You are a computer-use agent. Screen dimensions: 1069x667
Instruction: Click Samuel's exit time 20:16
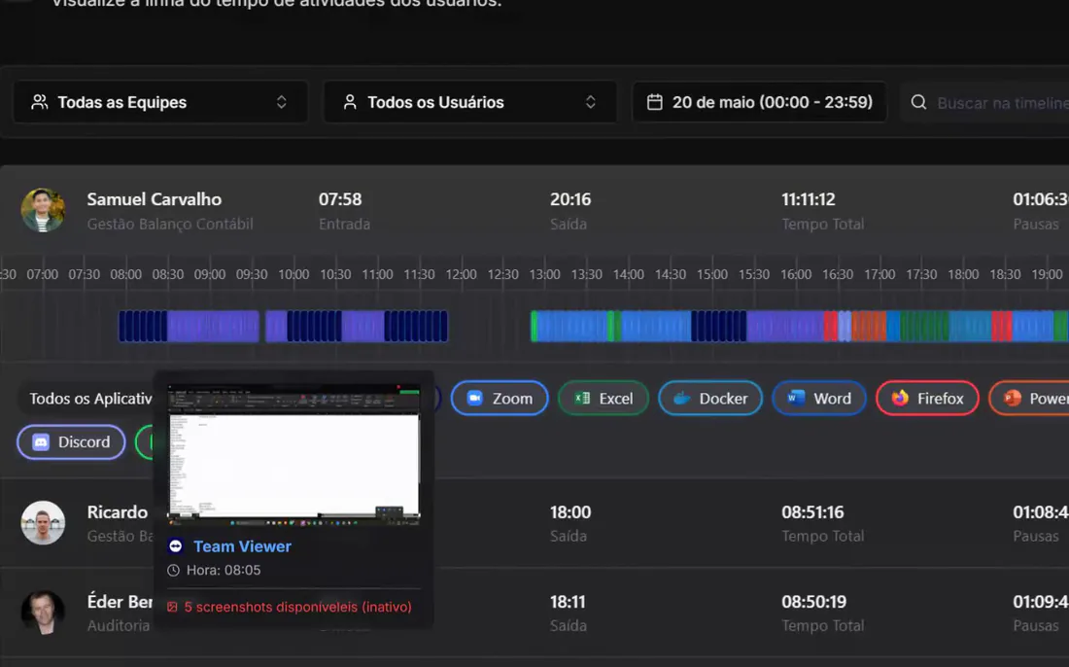coord(570,200)
